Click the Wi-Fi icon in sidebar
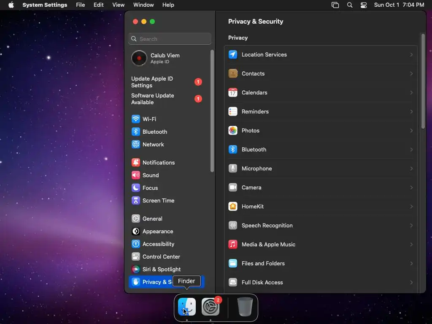 135,119
